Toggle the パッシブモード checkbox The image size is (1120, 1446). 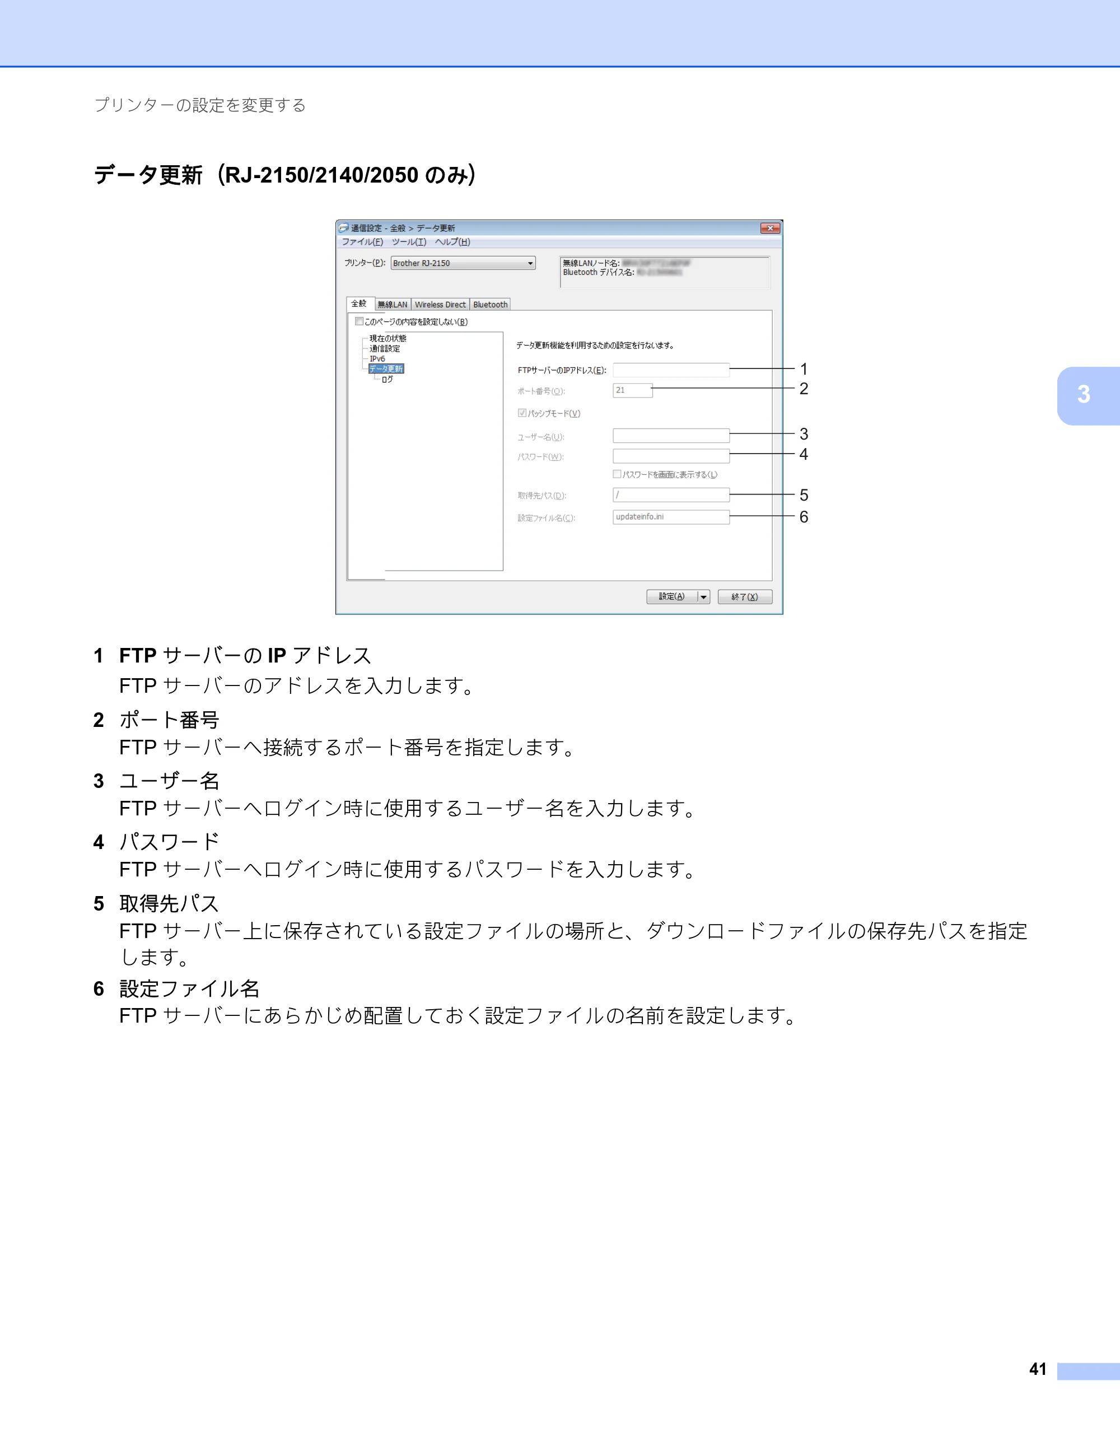(521, 413)
